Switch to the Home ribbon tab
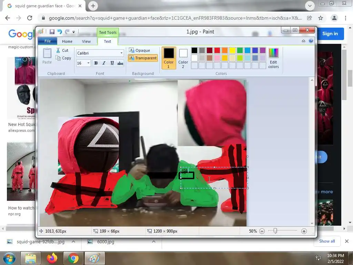The height and width of the screenshot is (265, 353). (x=67, y=41)
